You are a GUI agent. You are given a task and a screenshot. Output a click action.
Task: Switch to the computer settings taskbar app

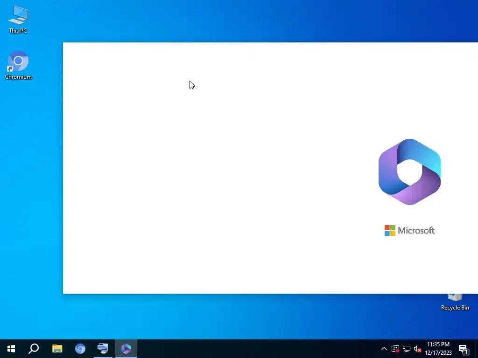103,349
